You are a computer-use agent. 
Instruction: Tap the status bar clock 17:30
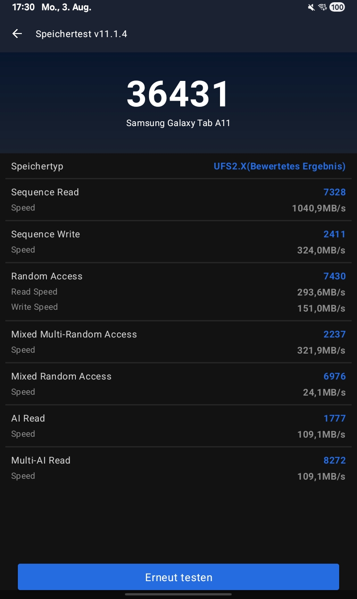pyautogui.click(x=23, y=7)
